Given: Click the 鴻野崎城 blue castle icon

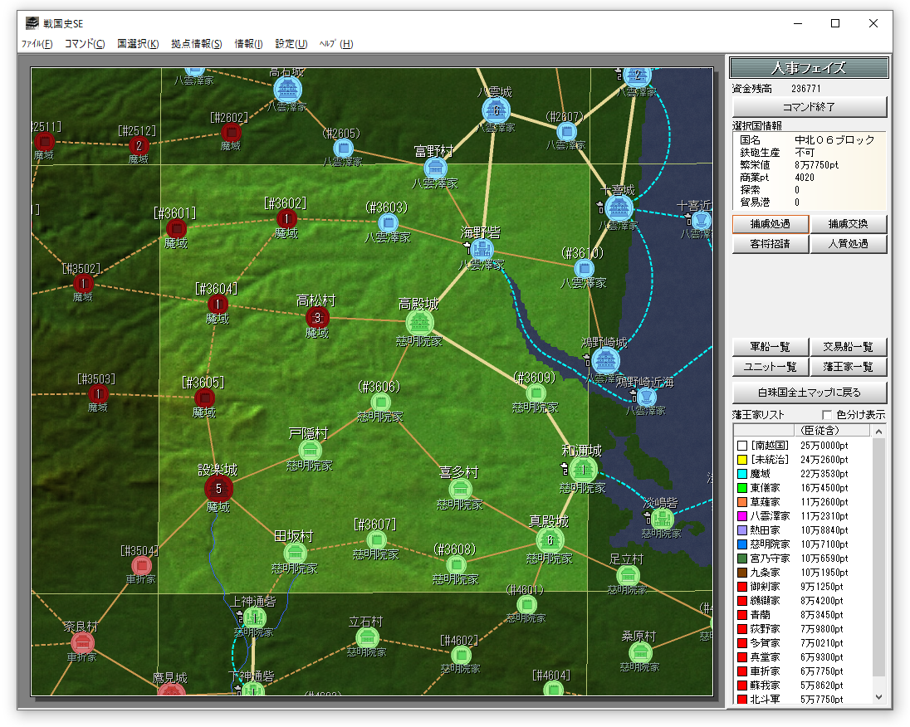Looking at the screenshot, I should click(605, 360).
